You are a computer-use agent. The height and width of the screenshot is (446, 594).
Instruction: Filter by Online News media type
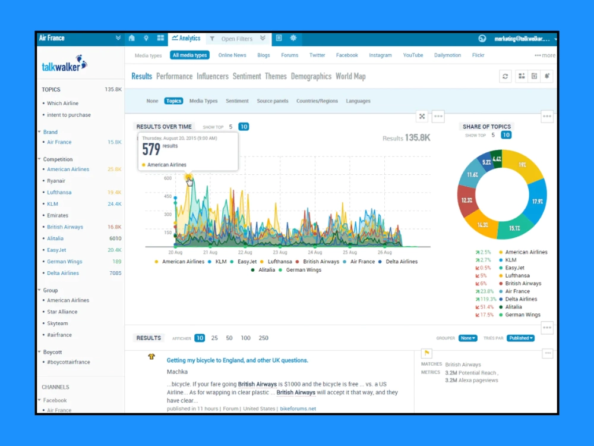pyautogui.click(x=232, y=55)
